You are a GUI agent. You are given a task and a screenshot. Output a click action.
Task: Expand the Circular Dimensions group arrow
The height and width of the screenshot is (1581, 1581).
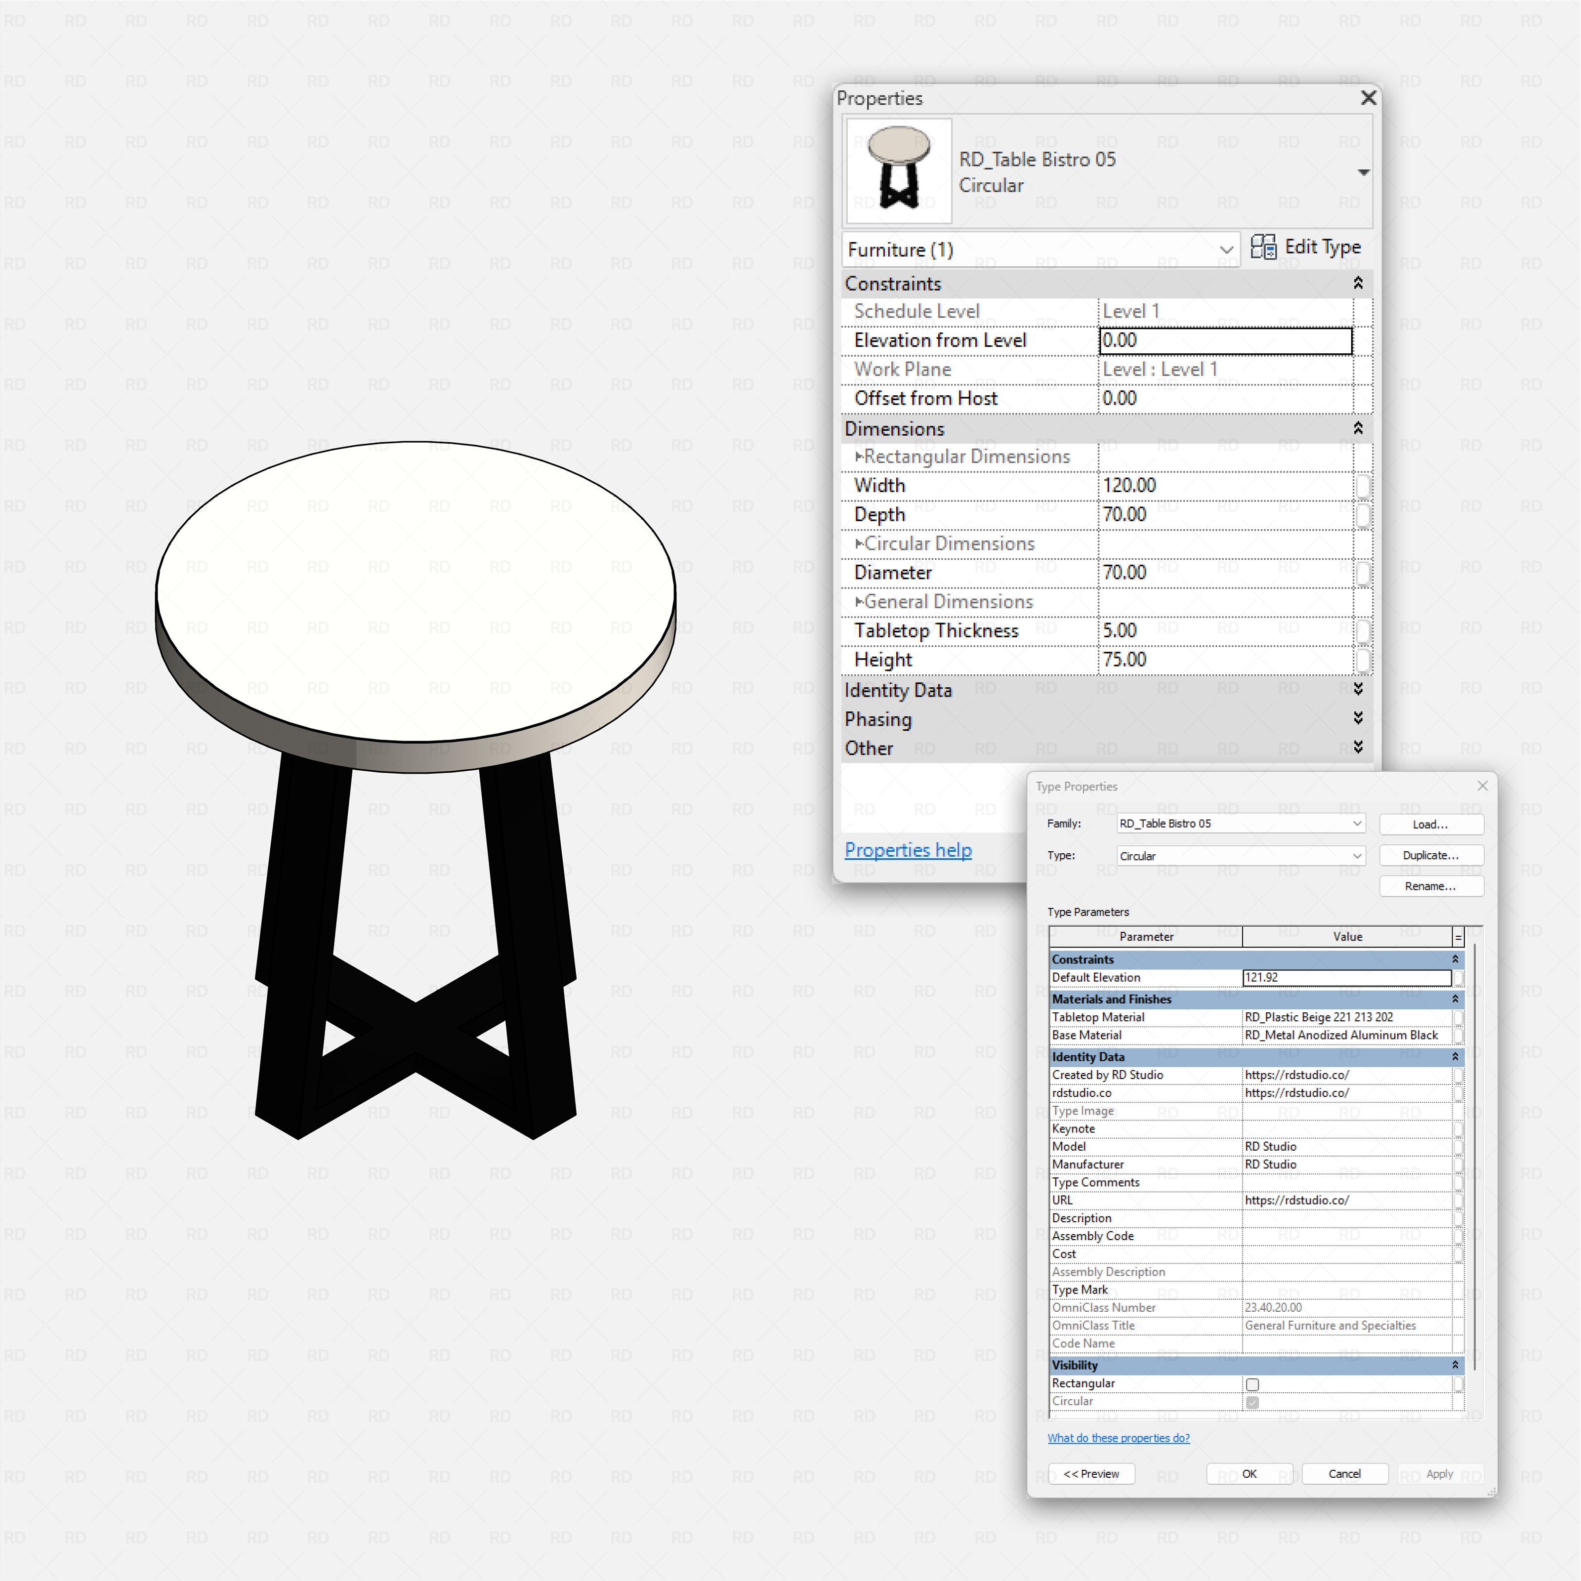pyautogui.click(x=859, y=543)
